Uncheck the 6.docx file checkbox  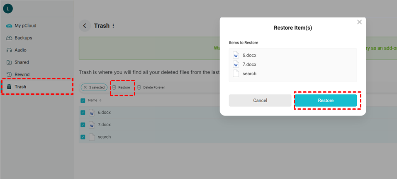(83, 113)
